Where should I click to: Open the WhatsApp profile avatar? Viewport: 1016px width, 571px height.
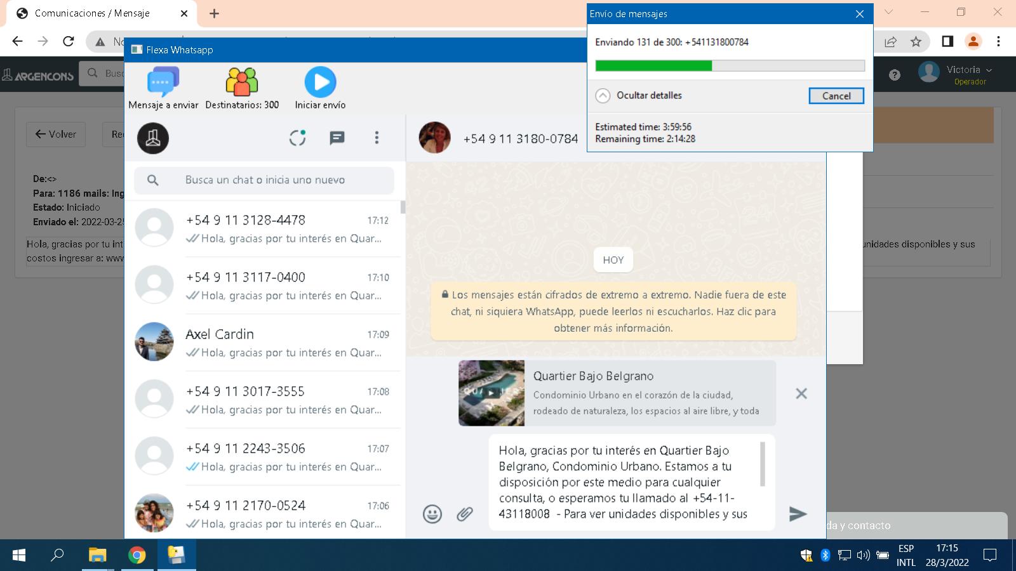coord(153,138)
